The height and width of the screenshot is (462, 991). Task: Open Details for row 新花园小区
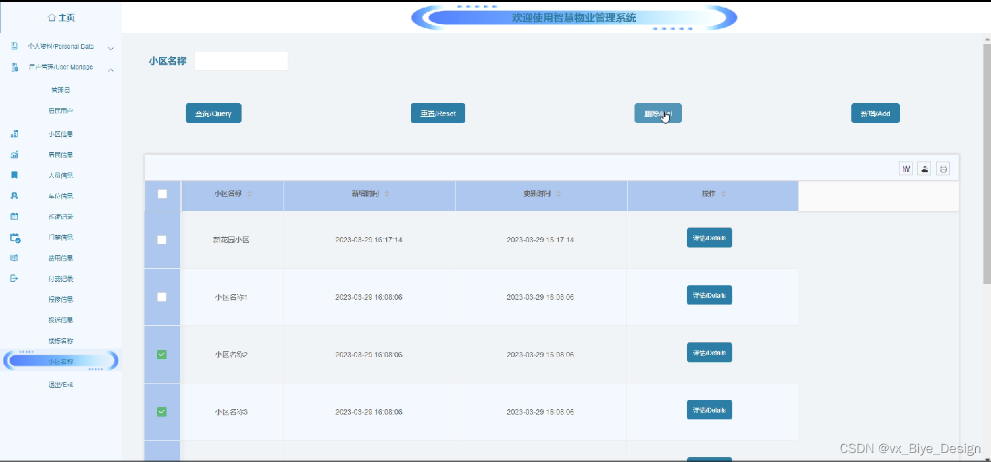710,238
